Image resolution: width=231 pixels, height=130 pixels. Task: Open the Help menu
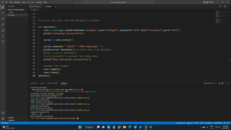coord(45,2)
